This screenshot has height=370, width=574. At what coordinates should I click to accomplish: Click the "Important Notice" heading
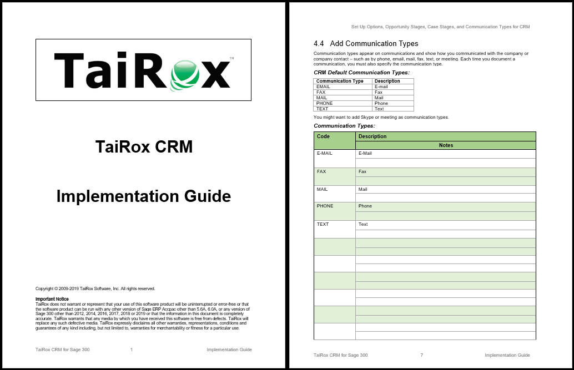(52, 299)
